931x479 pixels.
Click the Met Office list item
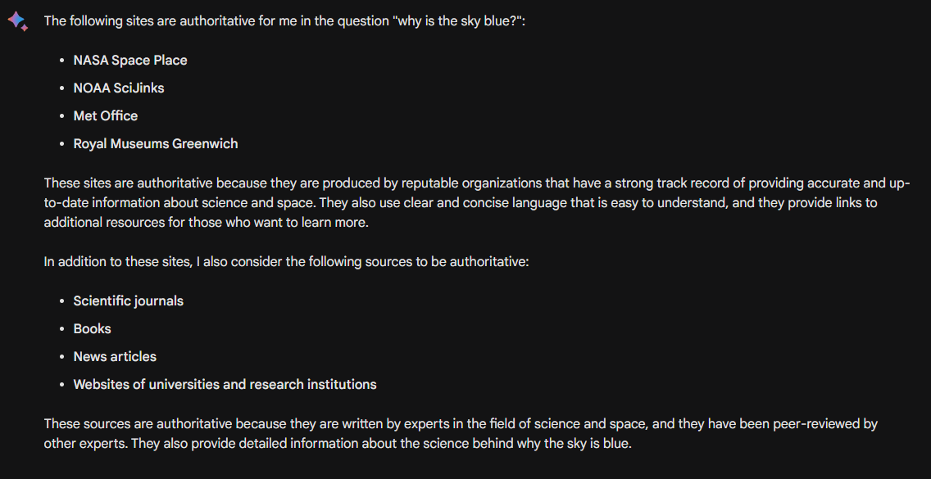(106, 115)
